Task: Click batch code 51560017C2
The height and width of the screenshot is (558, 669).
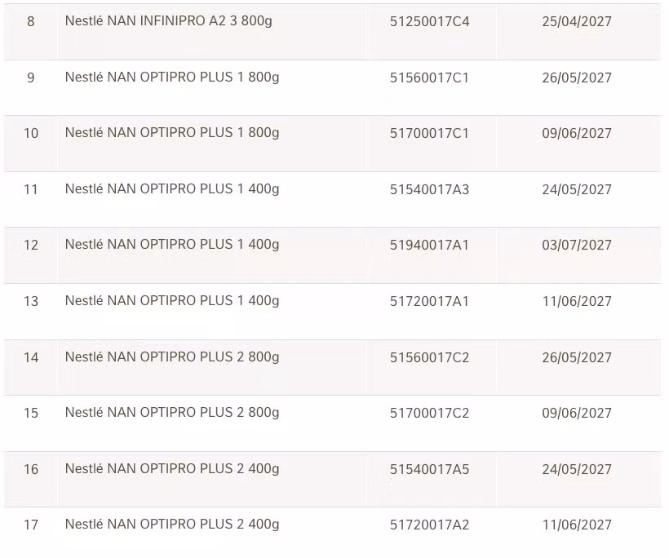Action: [x=429, y=357]
